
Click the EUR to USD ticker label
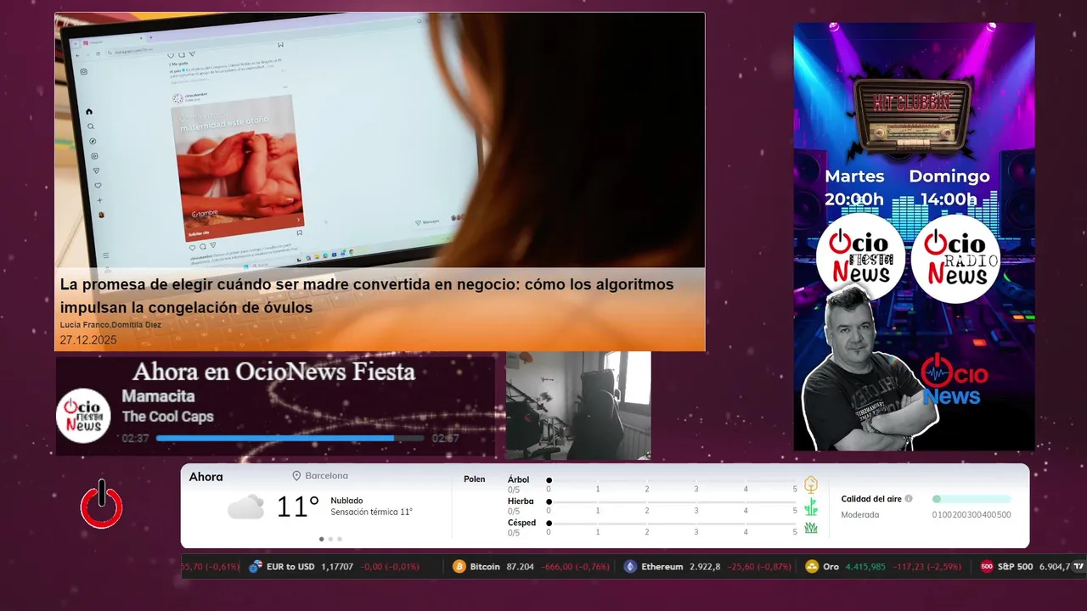coord(290,567)
